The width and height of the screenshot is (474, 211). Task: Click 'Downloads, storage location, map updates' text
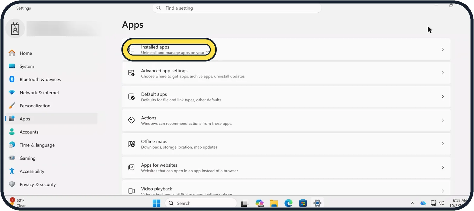pyautogui.click(x=179, y=147)
